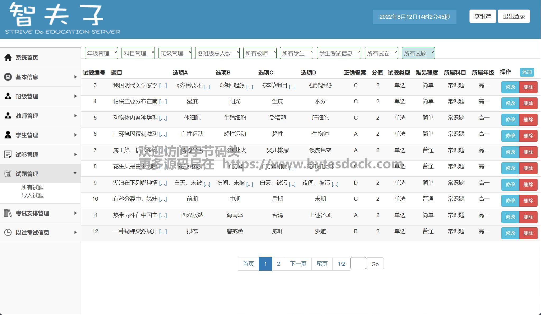The width and height of the screenshot is (541, 315).
Task: Open 导入试题 in the sidebar
Action: pyautogui.click(x=32, y=195)
